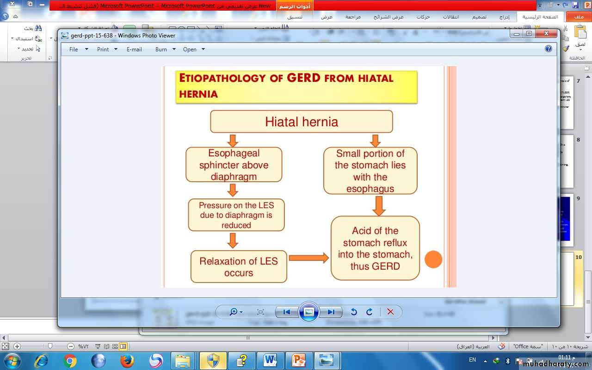
Task: Toggle Normal view in PowerPoint status bar
Action: [123, 346]
